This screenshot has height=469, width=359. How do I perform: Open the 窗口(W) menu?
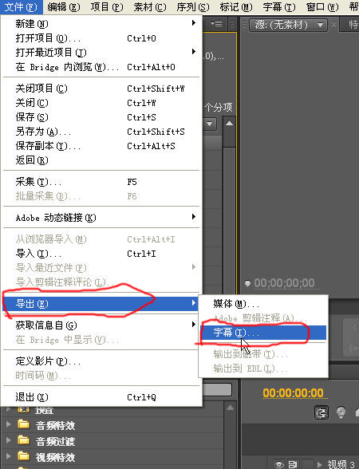pos(322,7)
